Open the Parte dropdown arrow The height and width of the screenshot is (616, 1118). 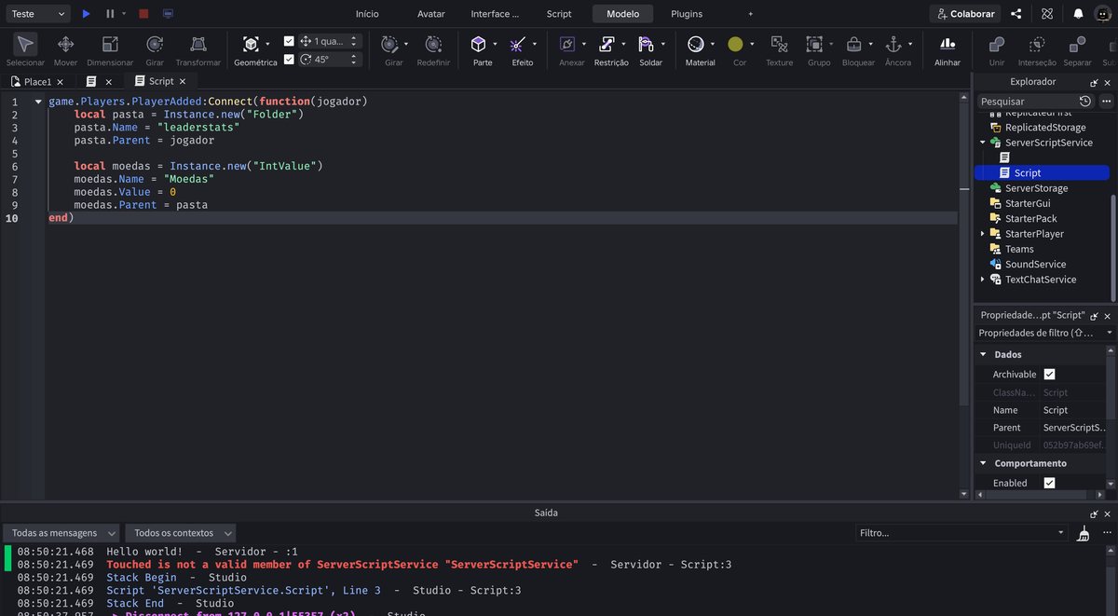tap(496, 44)
